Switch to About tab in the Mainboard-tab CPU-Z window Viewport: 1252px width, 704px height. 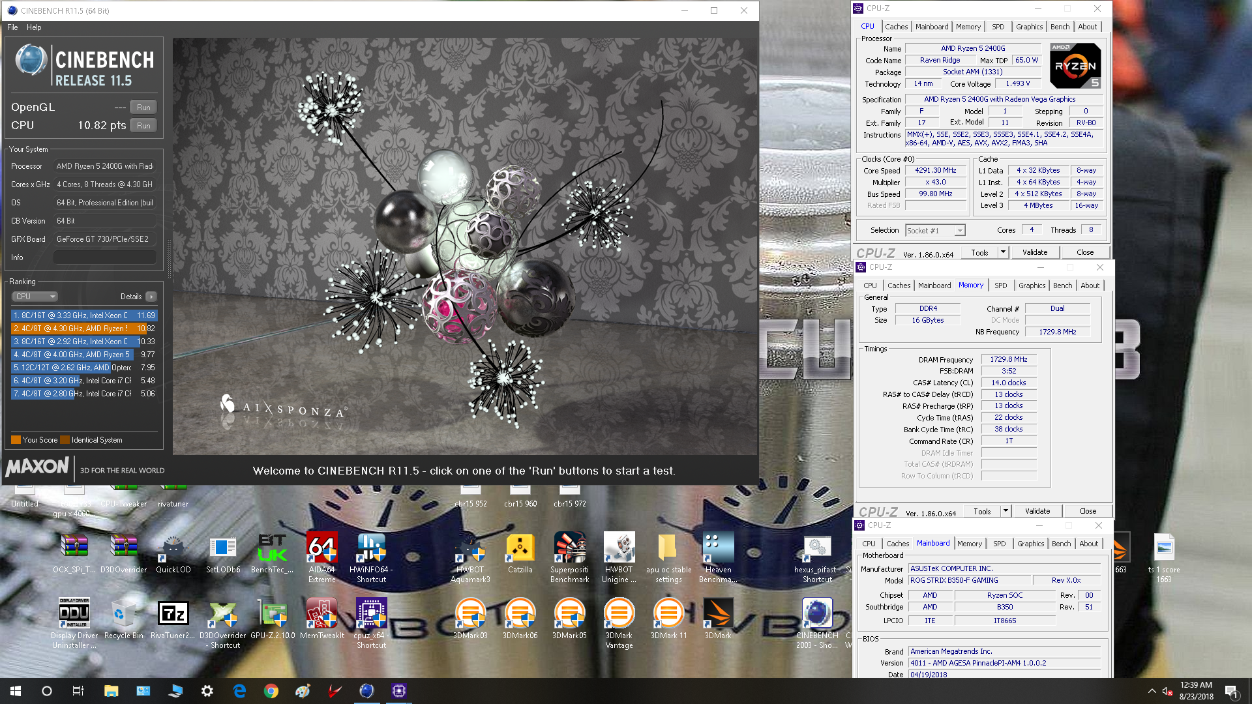click(x=1088, y=544)
